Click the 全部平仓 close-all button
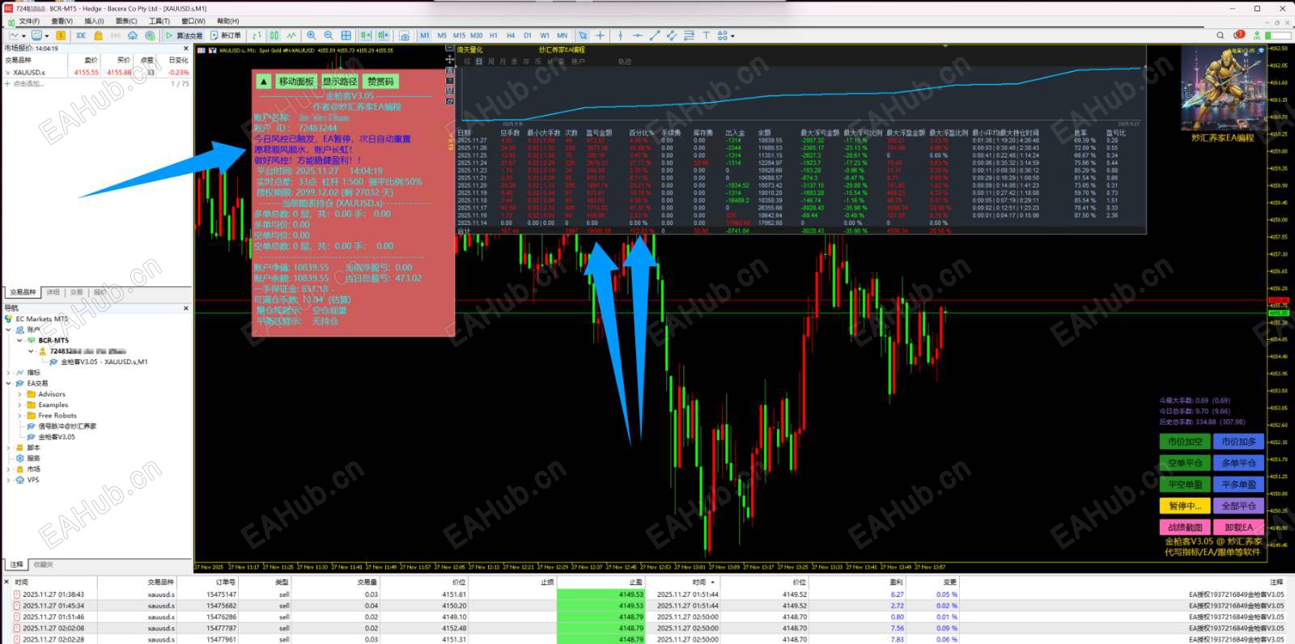The image size is (1295, 644). [1239, 506]
